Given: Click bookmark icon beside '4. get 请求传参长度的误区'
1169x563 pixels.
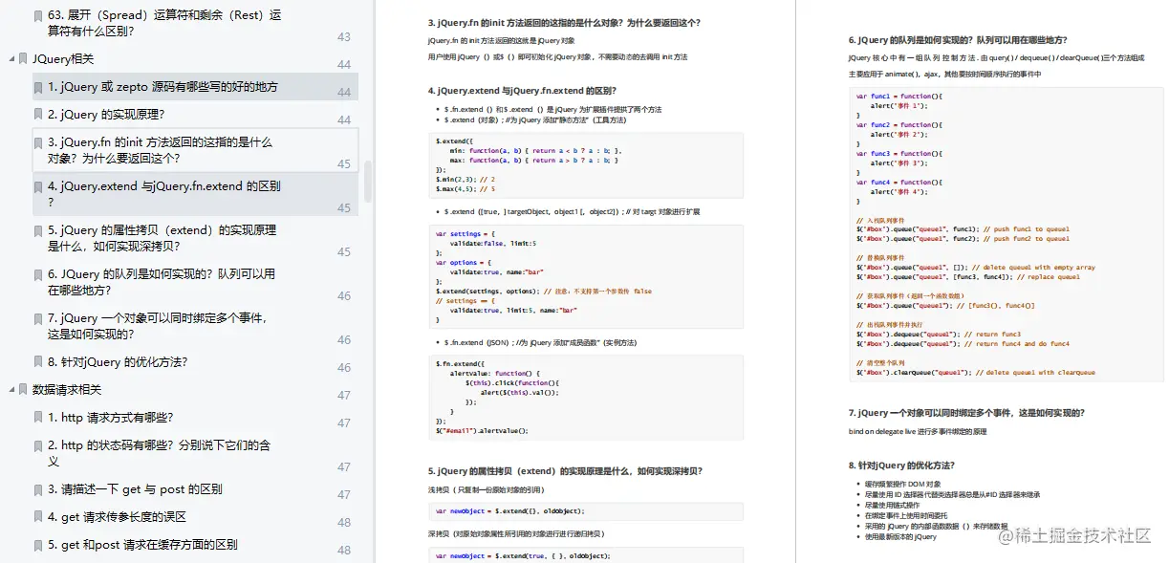Looking at the screenshot, I should [x=37, y=517].
